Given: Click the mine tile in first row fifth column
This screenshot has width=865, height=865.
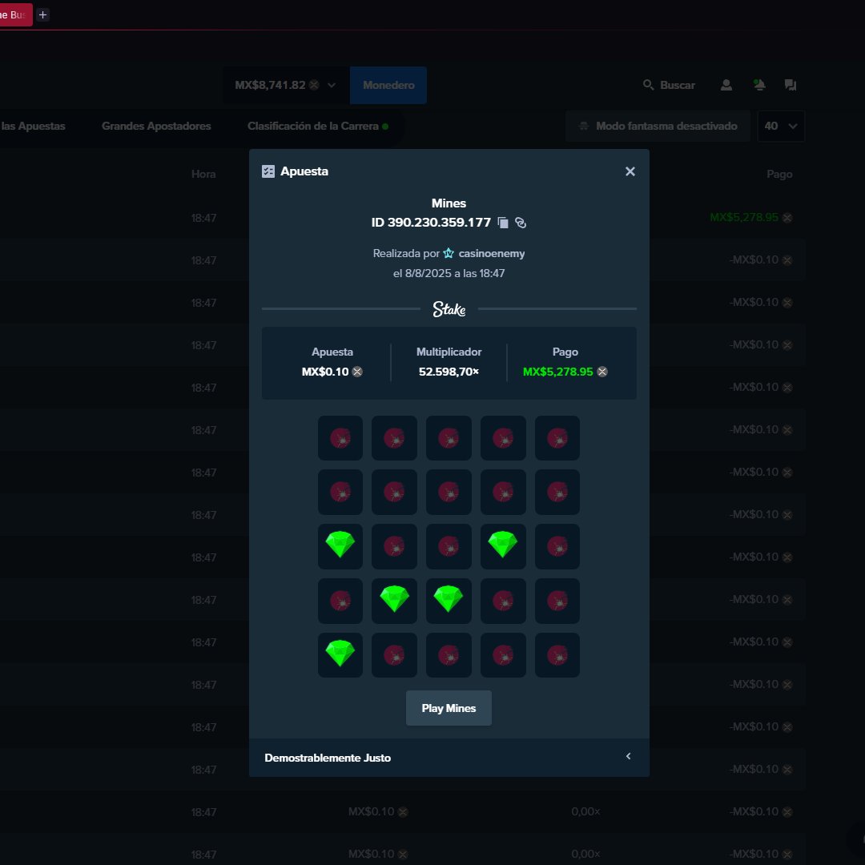Looking at the screenshot, I should click(557, 438).
